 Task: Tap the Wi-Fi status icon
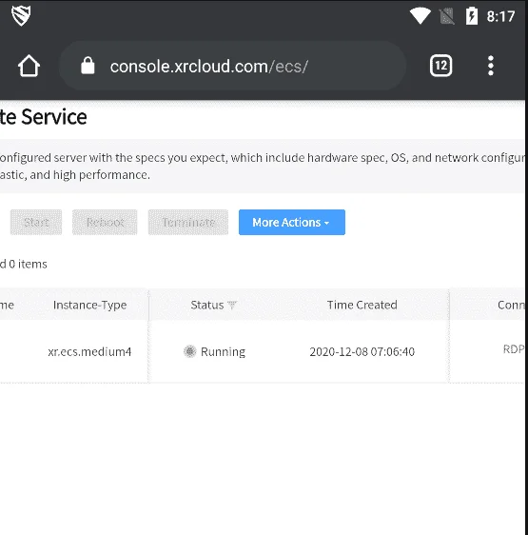420,15
